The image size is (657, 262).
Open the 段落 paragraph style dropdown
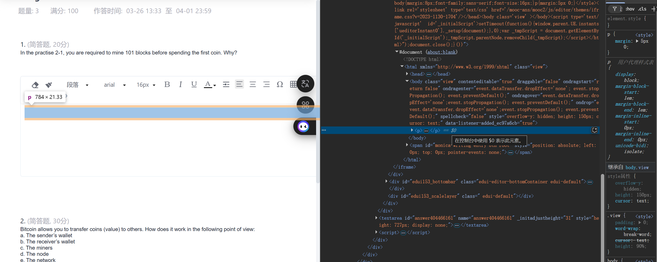[x=78, y=85]
